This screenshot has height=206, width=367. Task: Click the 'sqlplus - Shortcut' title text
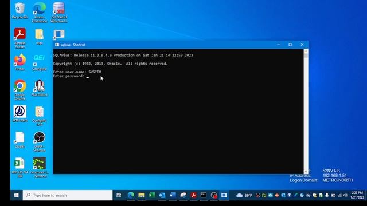click(x=73, y=45)
